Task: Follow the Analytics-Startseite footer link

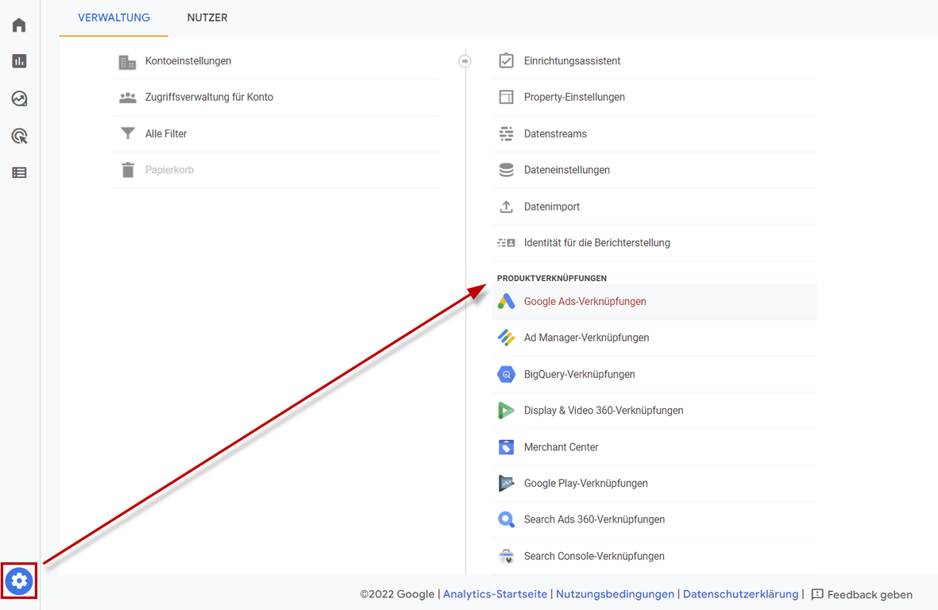Action: point(495,594)
